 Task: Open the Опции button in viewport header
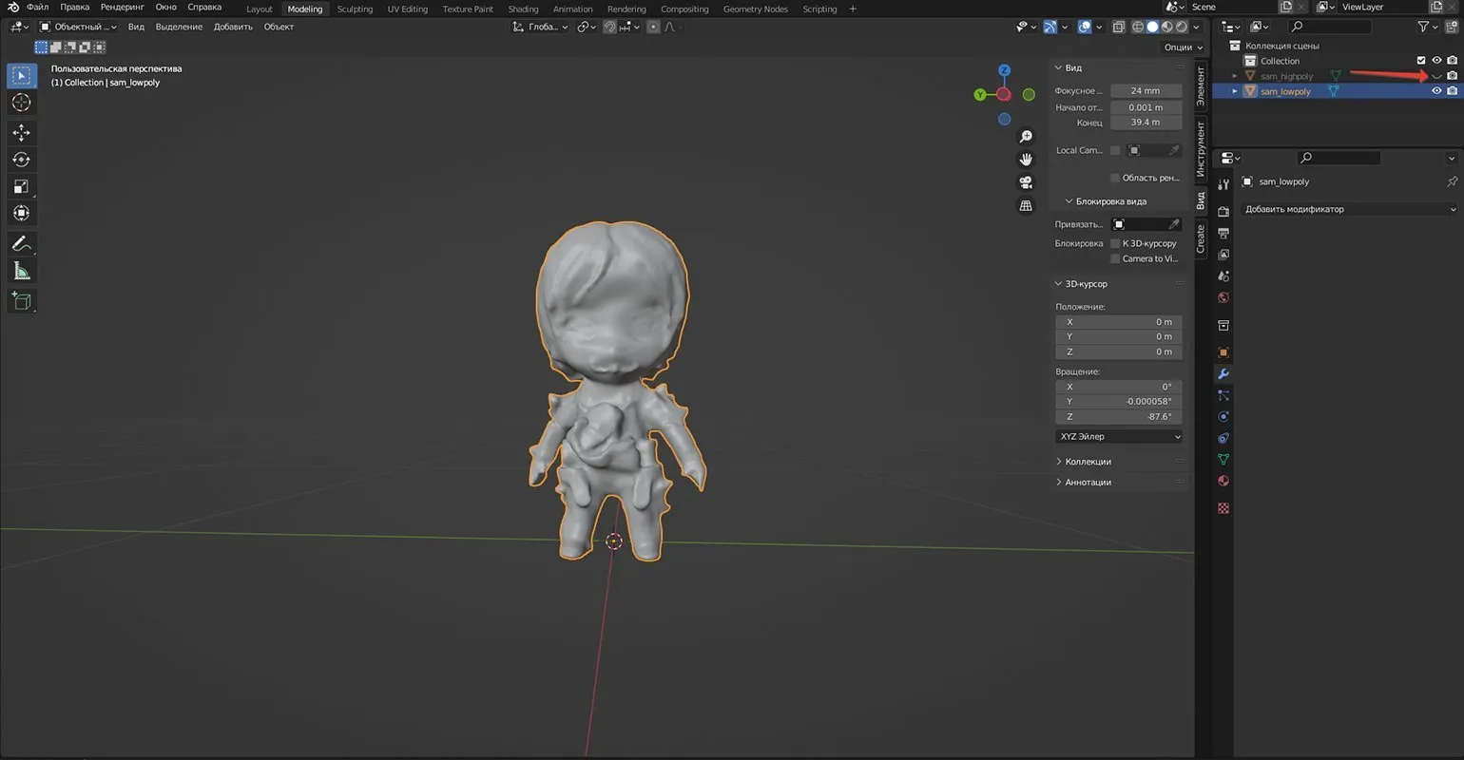coord(1182,47)
